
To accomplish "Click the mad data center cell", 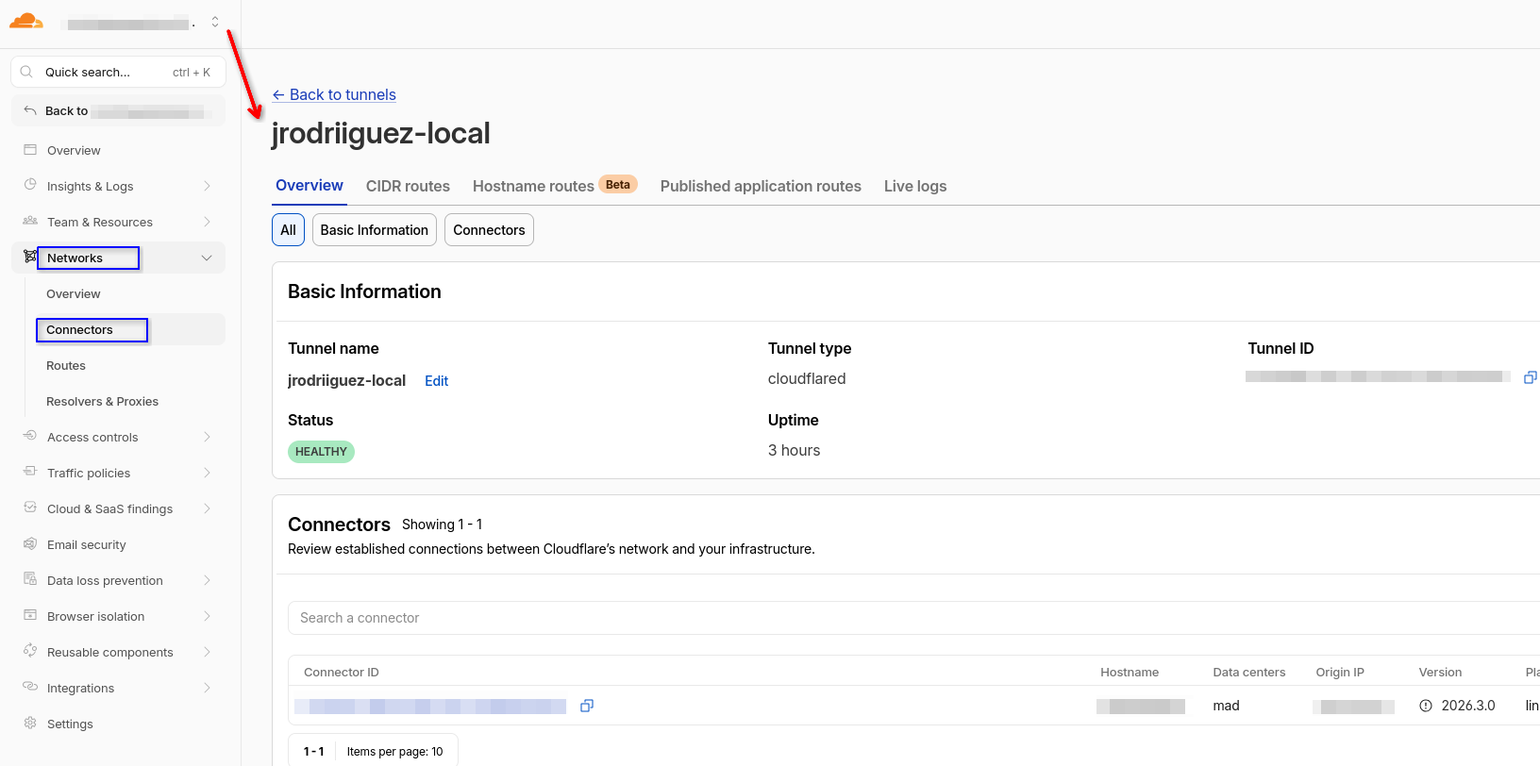I will [1226, 706].
